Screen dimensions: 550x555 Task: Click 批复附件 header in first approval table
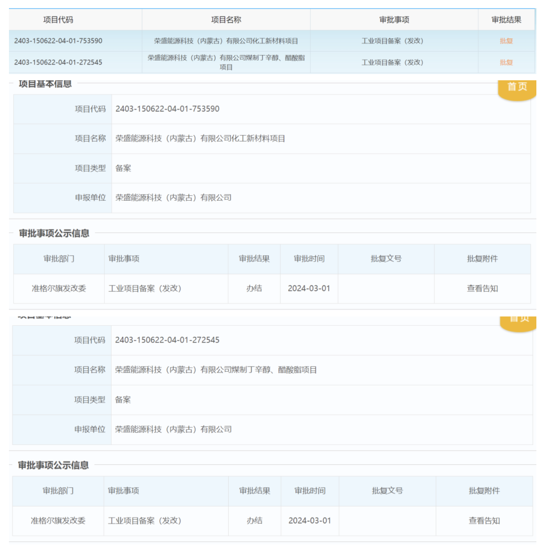click(482, 259)
